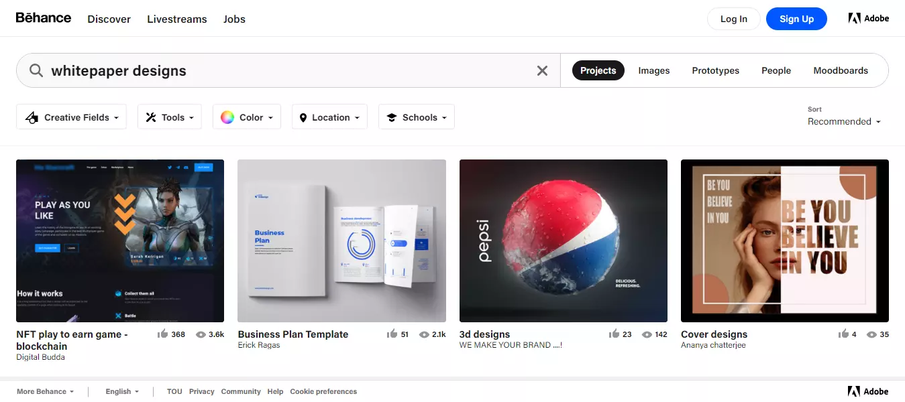
Task: Open the Schools filter dropdown
Action: tap(417, 117)
